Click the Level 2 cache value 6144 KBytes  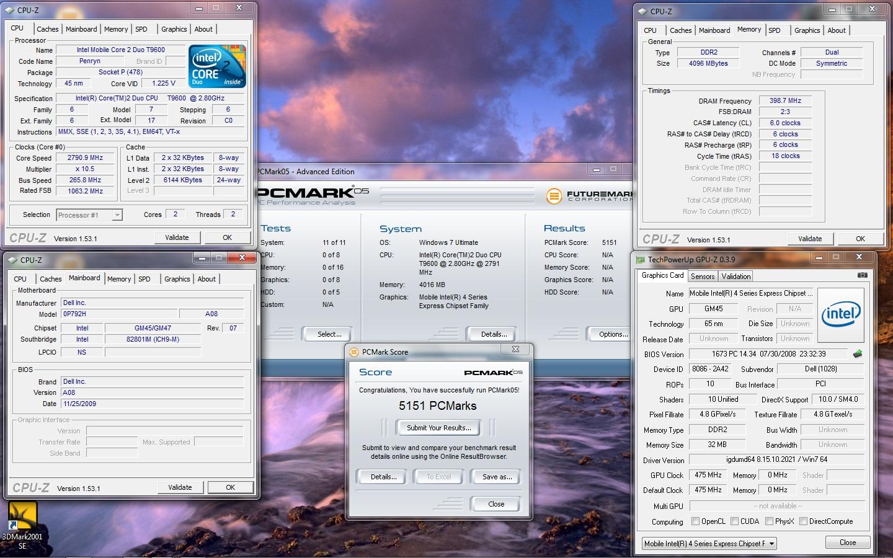coord(182,180)
